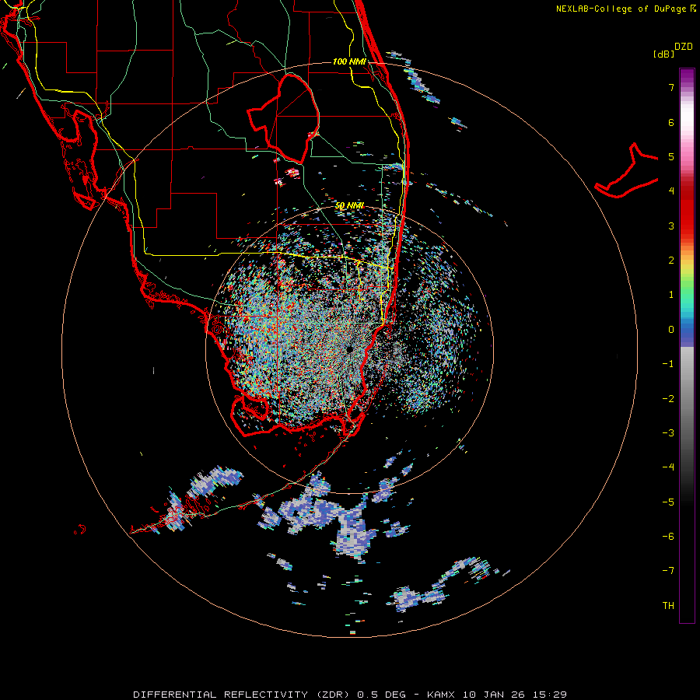
Task: Click the purple top of the color bar
Action: pos(687,75)
